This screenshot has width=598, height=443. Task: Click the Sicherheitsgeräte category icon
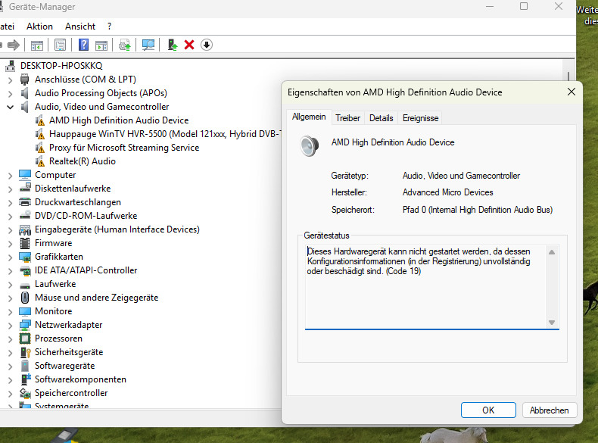25,352
